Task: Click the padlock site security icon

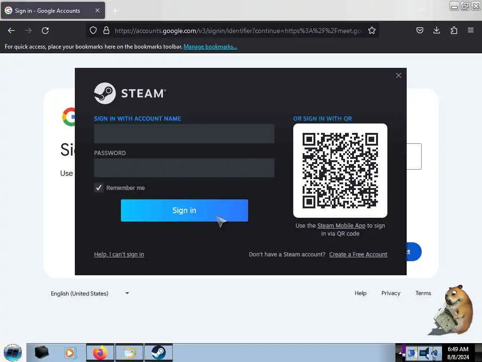Action: [x=106, y=30]
